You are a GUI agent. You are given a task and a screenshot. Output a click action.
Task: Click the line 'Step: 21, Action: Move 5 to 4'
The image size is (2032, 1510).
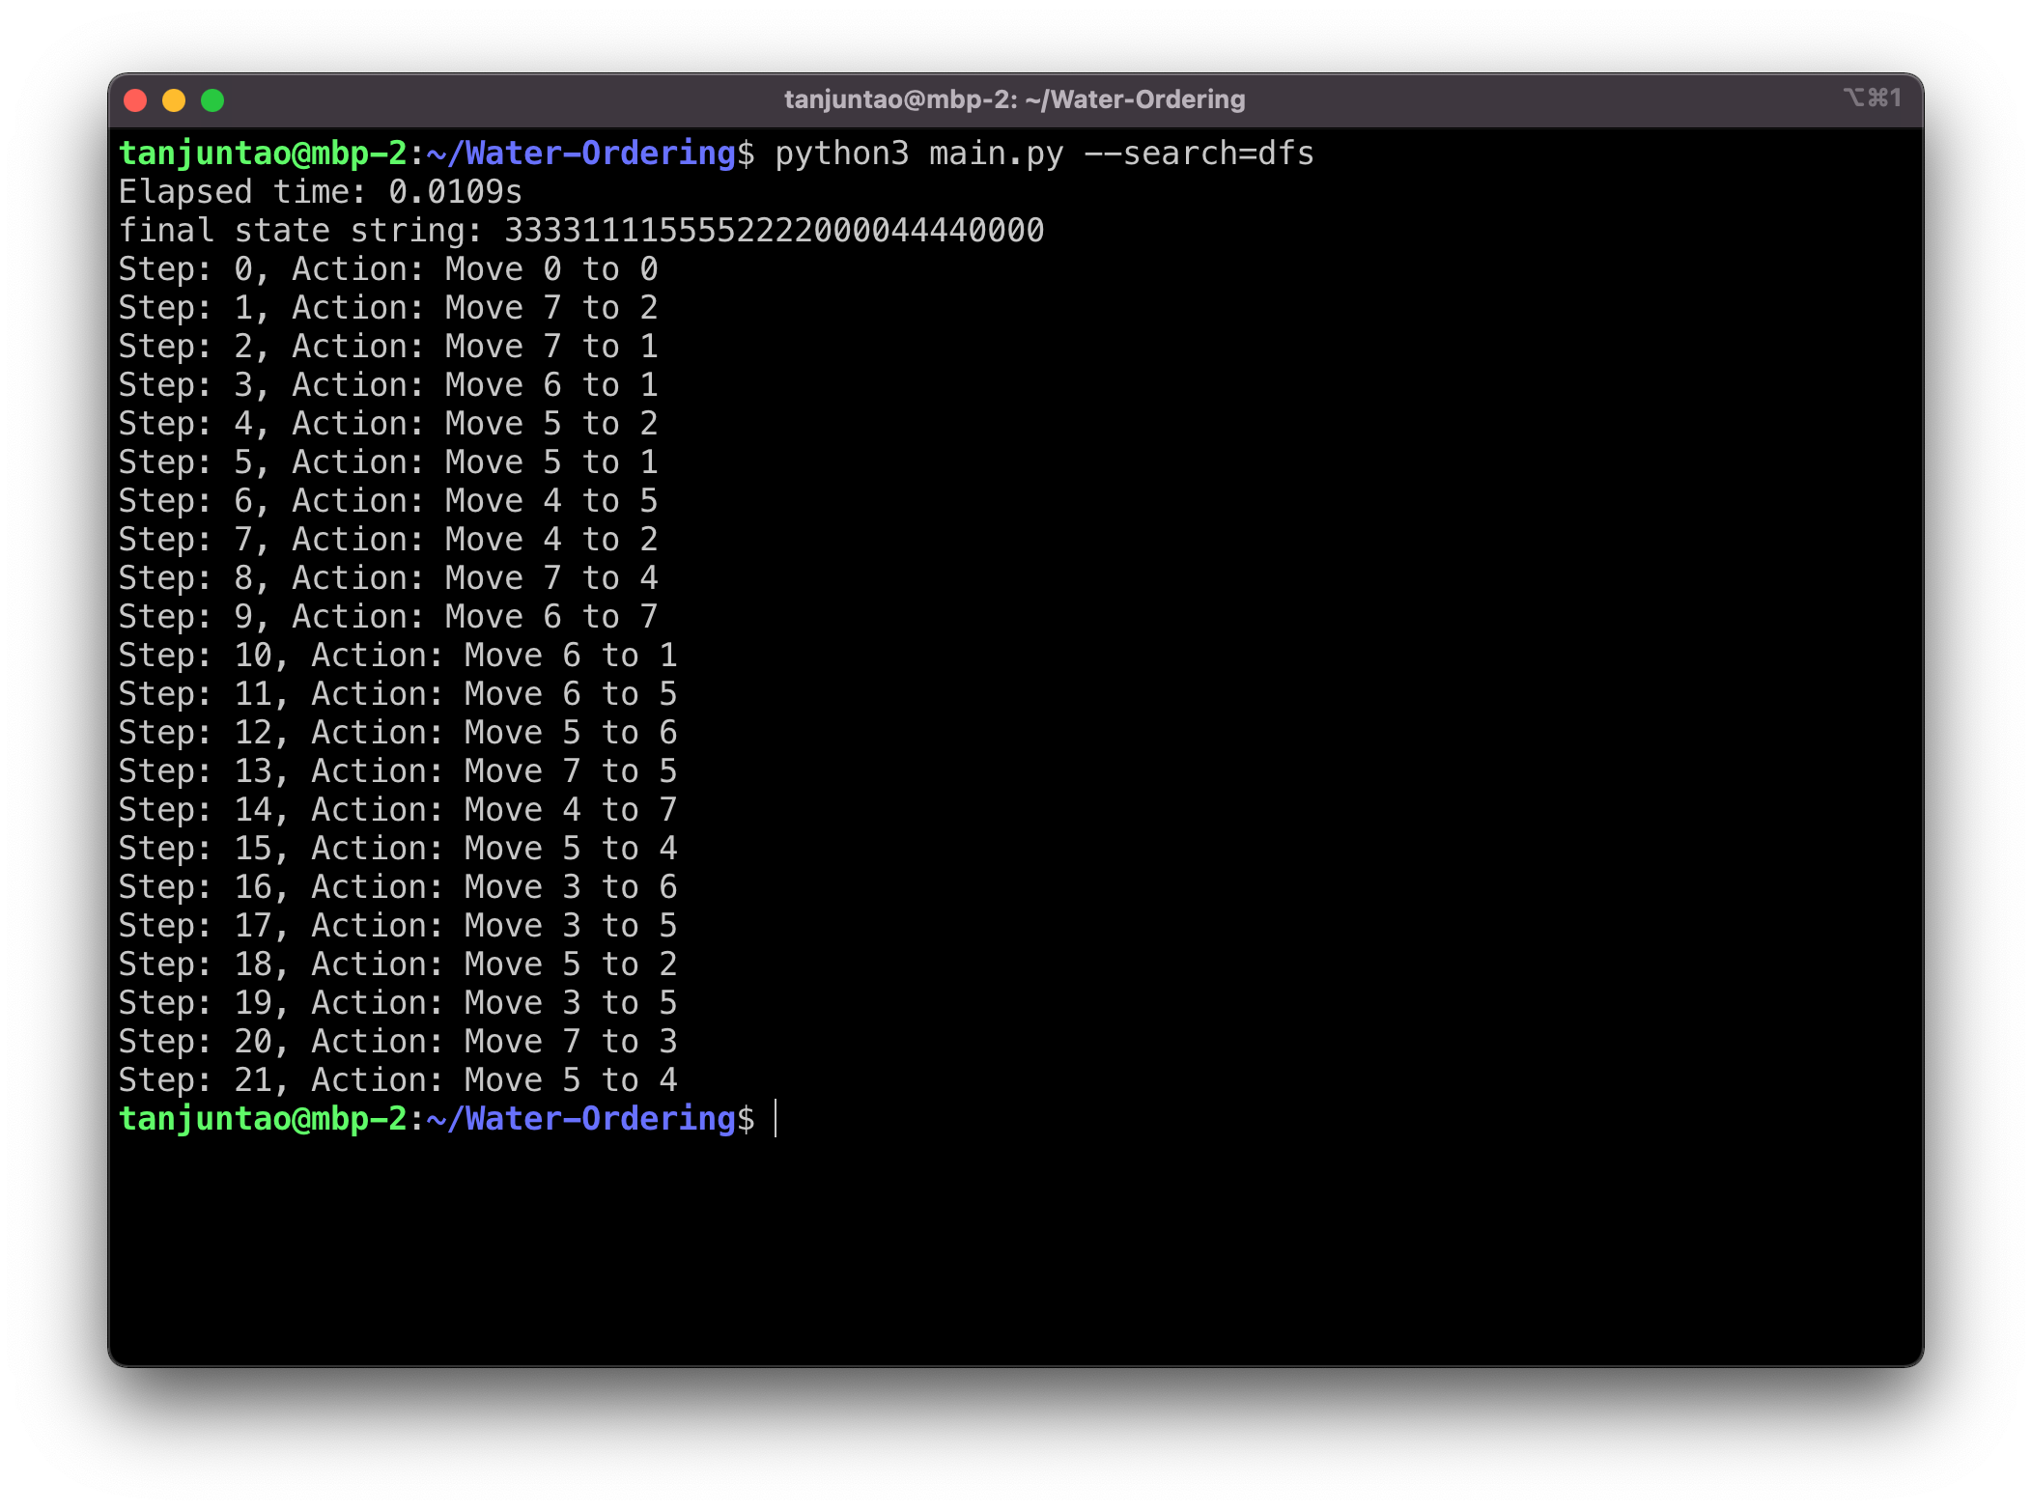click(x=397, y=1080)
